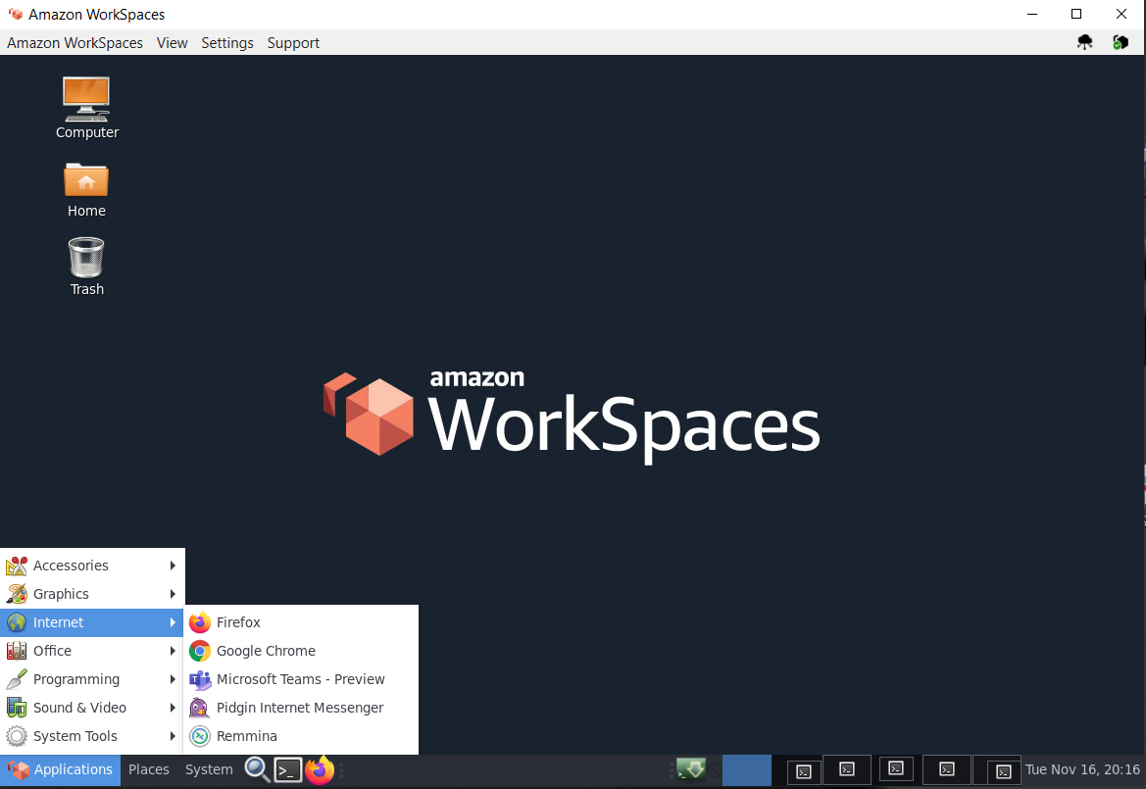The width and height of the screenshot is (1146, 789).
Task: Launch Google Chrome from the Internet submenu
Action: (x=300, y=651)
